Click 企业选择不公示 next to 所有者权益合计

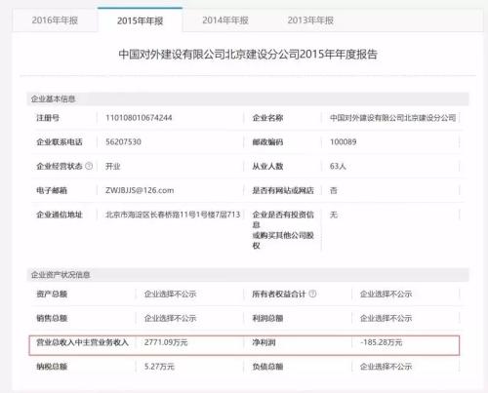click(x=386, y=294)
